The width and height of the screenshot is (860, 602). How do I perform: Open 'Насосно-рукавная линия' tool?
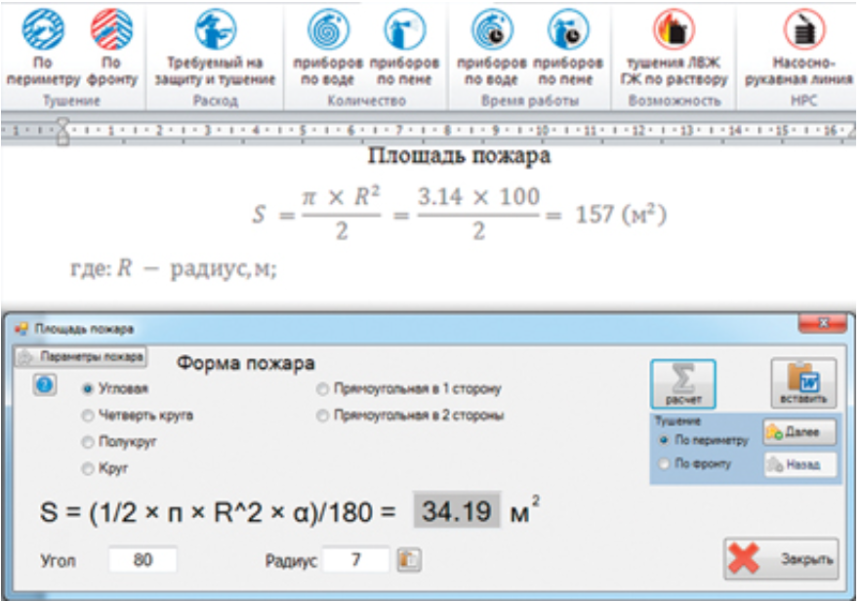click(799, 47)
